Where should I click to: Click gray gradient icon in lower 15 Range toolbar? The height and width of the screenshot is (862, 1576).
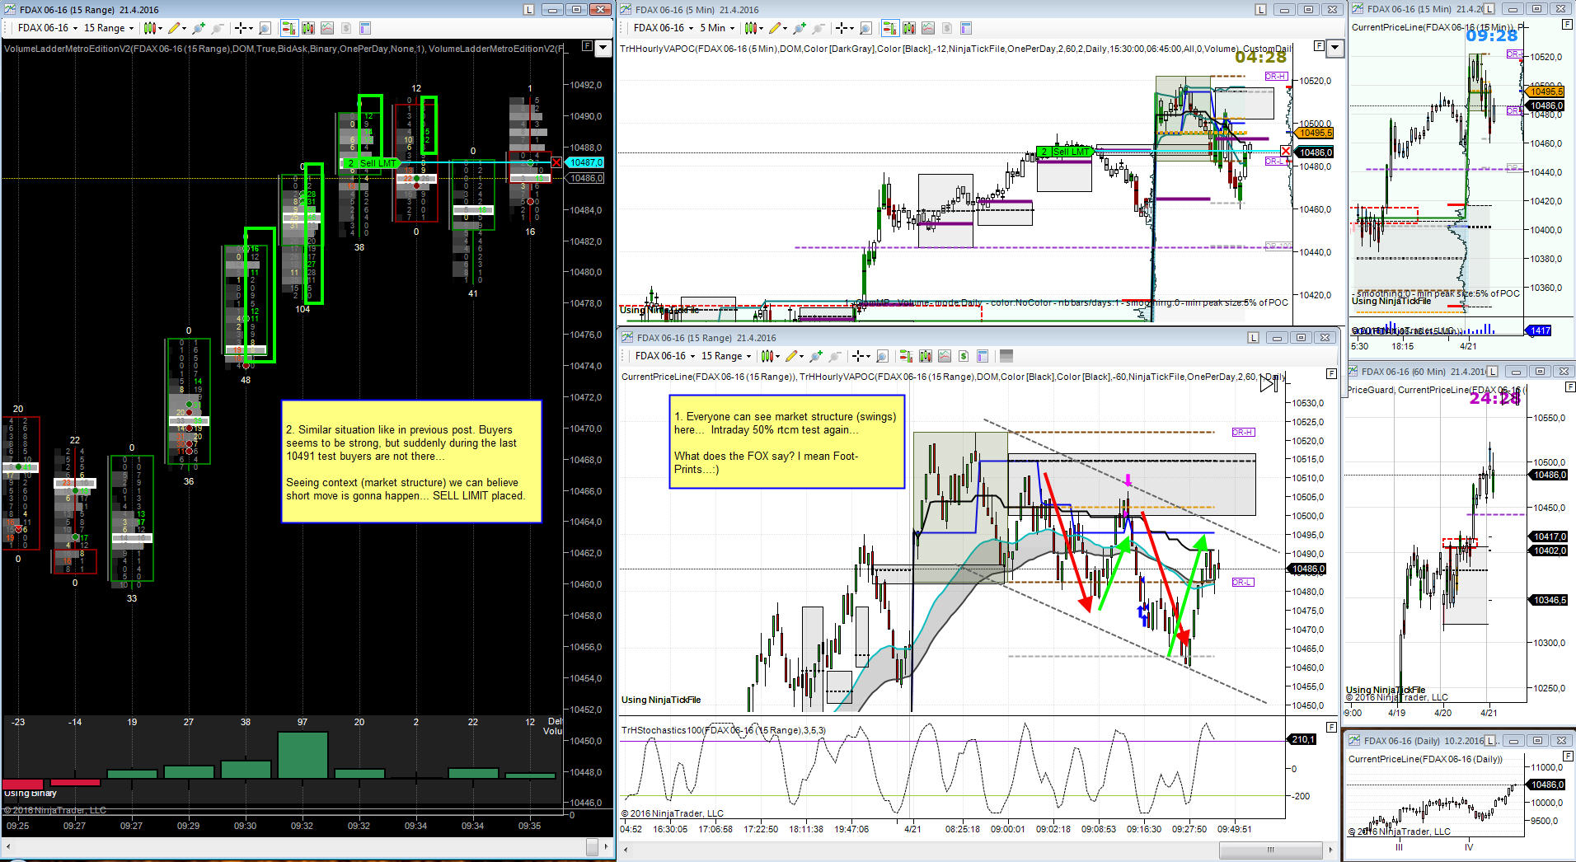[x=1006, y=356]
